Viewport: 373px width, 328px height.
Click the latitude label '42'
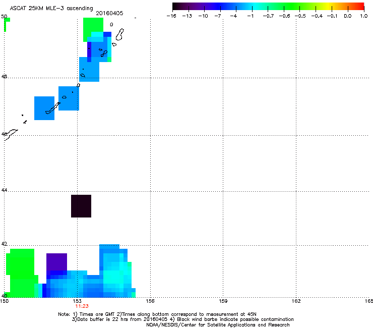pyautogui.click(x=4, y=244)
